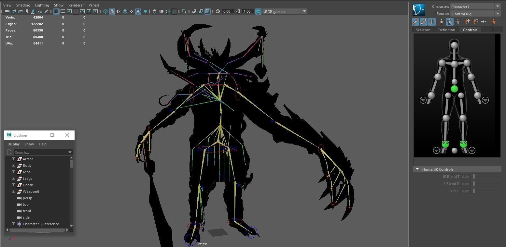Image resolution: width=506 pixels, height=247 pixels.
Task: Click the Image Plane icon
Action: click(x=33, y=11)
